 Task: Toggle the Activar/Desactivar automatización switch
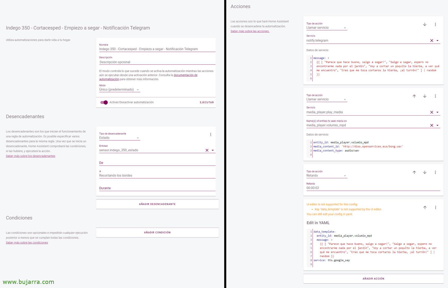pyautogui.click(x=104, y=102)
